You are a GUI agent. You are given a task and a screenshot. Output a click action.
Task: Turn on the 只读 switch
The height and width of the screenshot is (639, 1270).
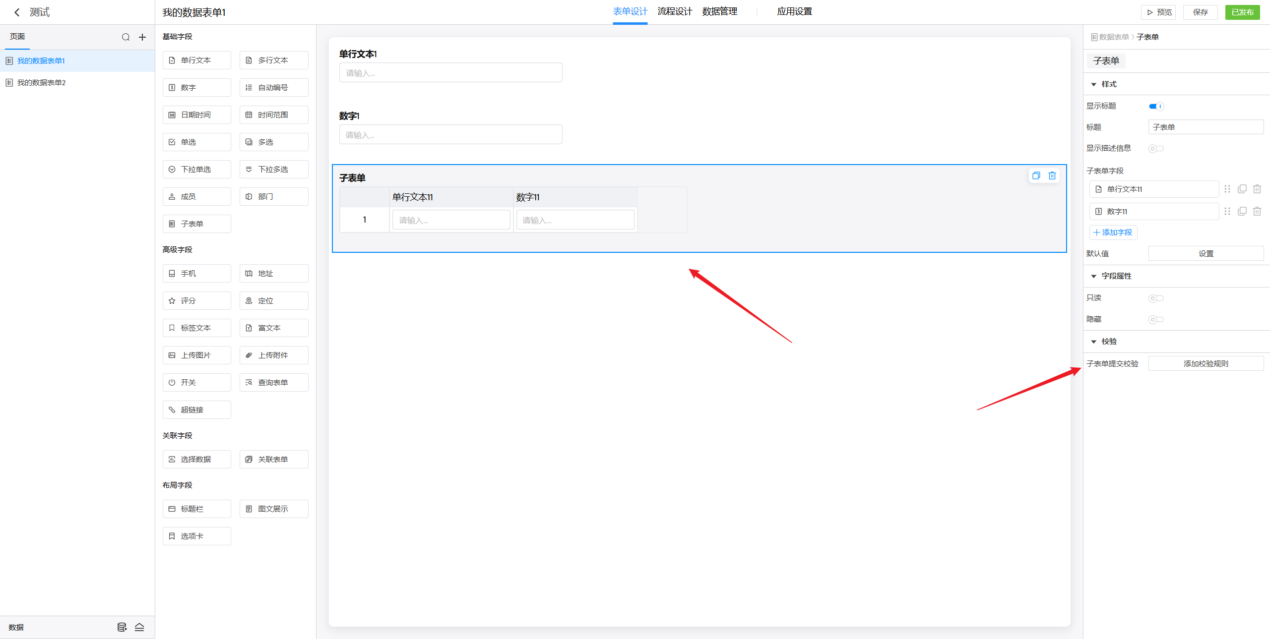point(1156,298)
